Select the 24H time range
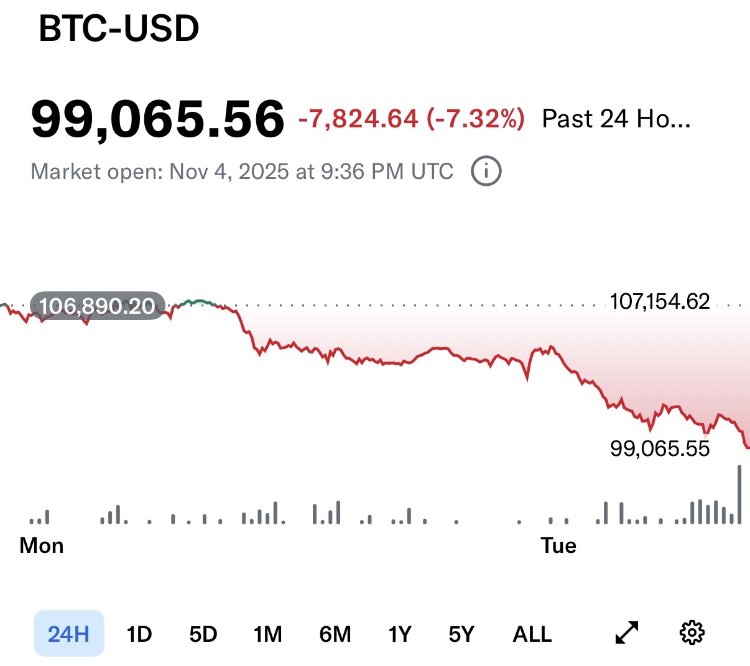Screen dimensions: 750x666 pyautogui.click(x=68, y=634)
